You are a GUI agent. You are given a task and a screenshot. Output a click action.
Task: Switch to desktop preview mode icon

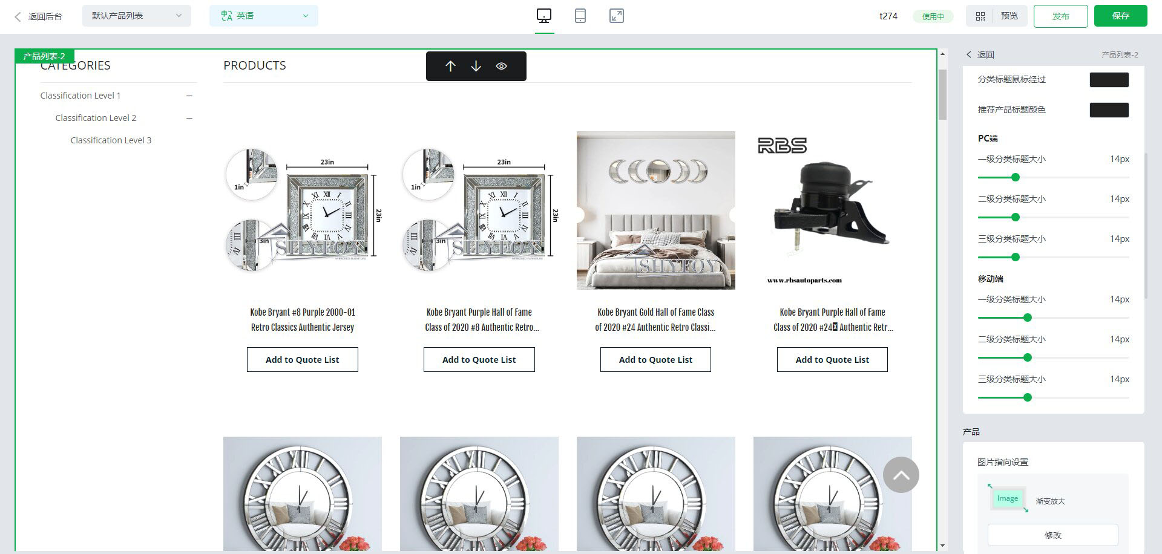544,16
